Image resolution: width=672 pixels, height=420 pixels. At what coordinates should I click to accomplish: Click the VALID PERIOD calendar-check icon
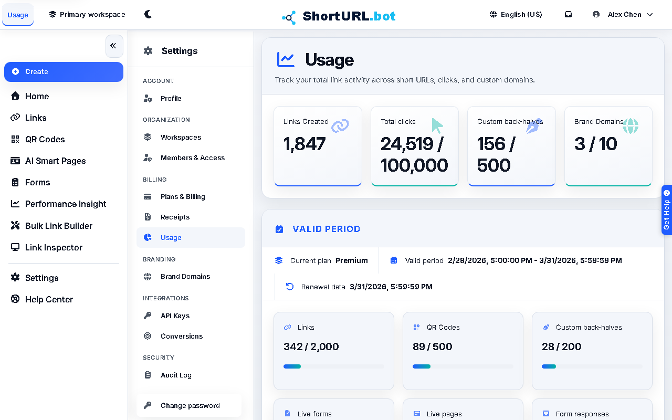[279, 229]
